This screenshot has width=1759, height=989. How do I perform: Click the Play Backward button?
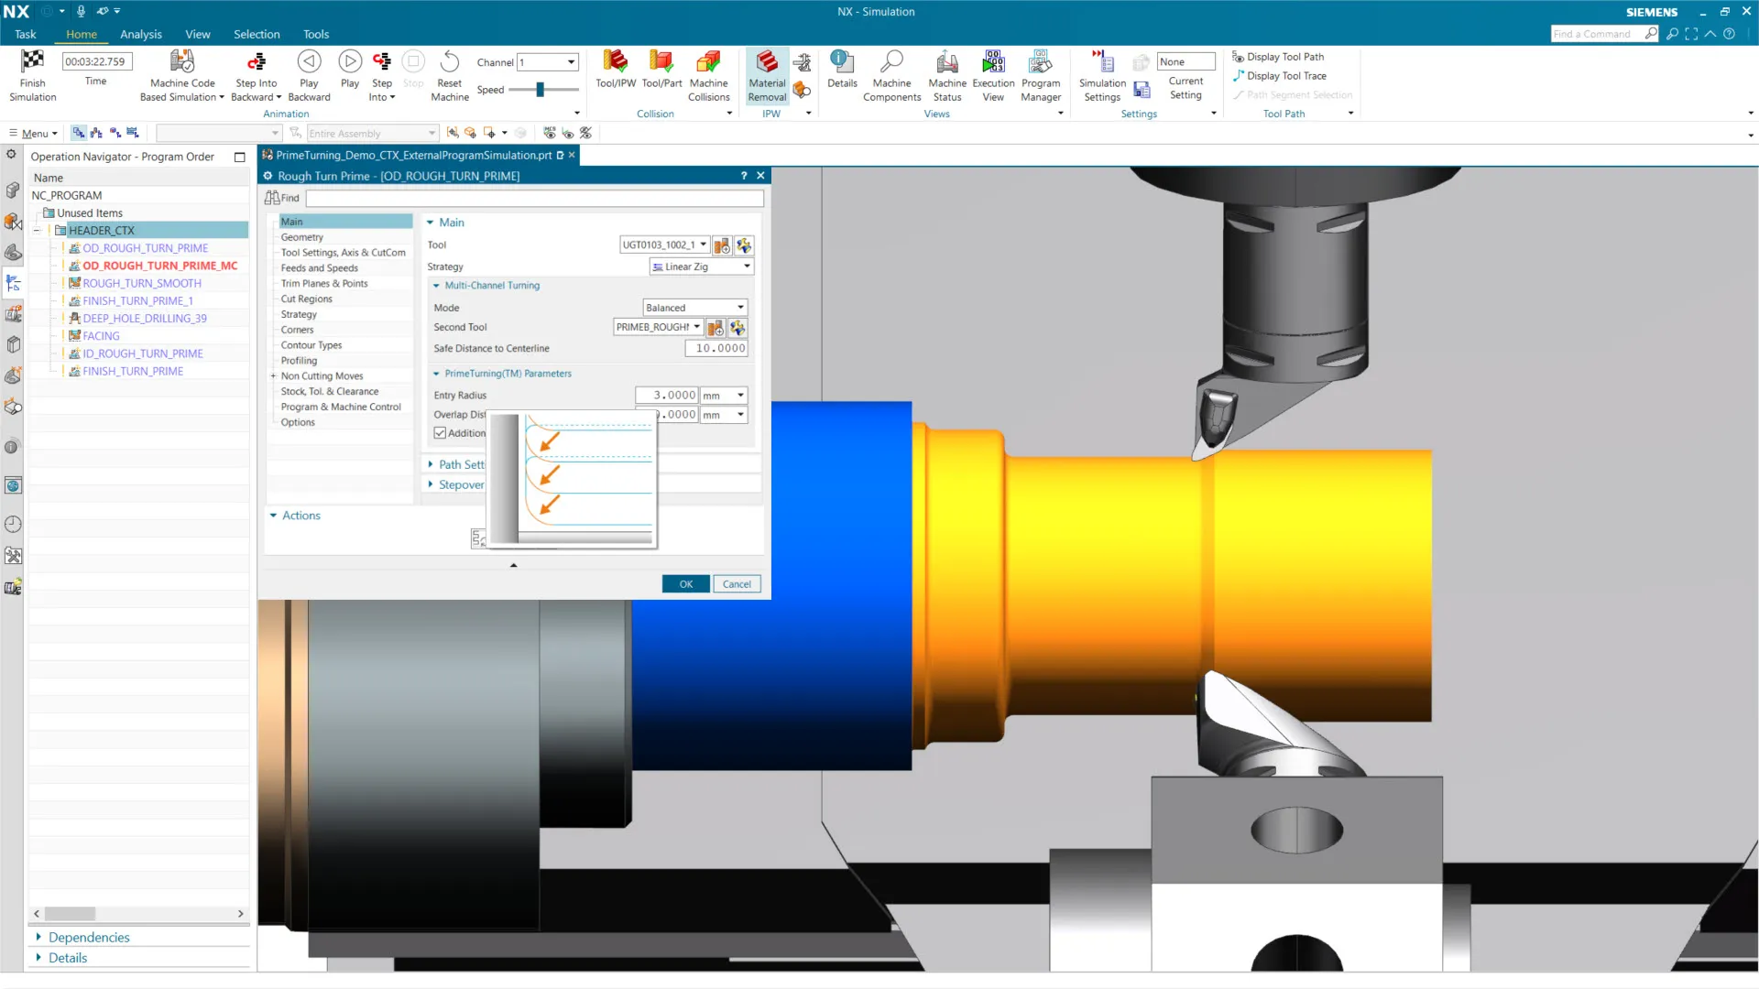309,62
